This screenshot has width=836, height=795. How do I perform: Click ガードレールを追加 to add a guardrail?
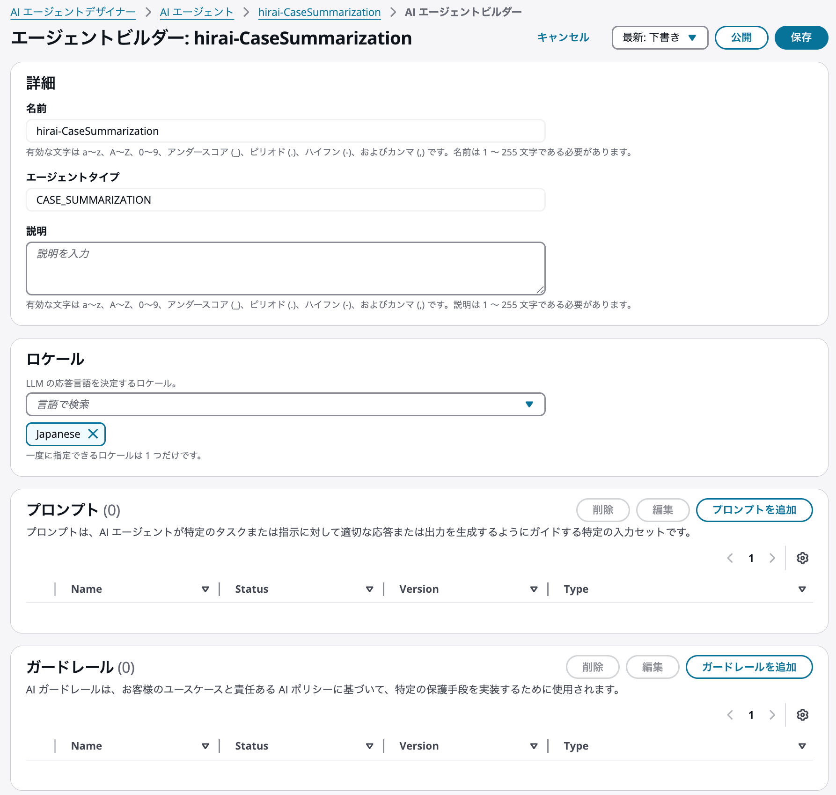748,667
